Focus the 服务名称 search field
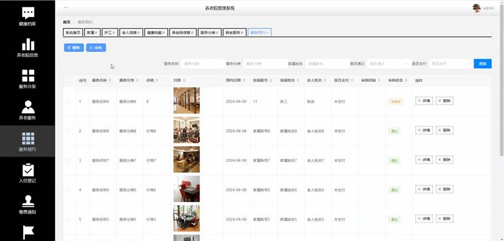Screen dimensions: 504x241 tap(203, 64)
